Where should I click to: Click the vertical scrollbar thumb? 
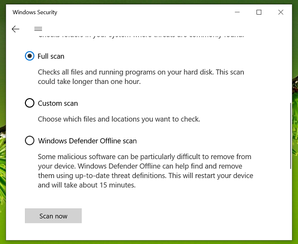tap(290, 136)
